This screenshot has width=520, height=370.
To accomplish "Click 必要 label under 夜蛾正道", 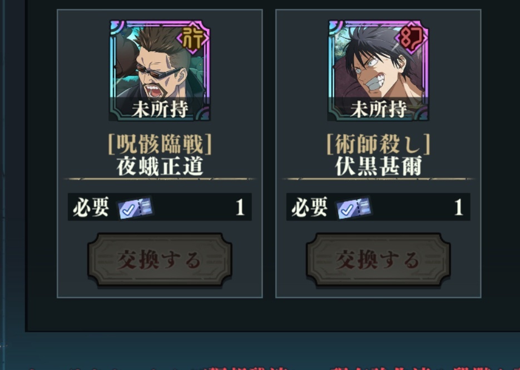I will click(91, 207).
